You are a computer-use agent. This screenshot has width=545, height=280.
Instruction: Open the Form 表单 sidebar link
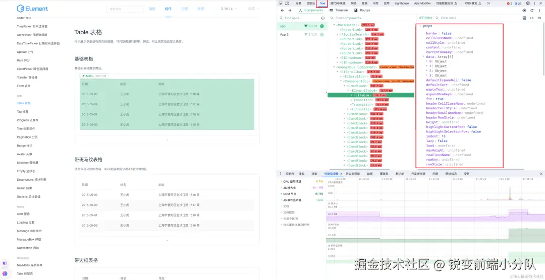tap(24, 86)
